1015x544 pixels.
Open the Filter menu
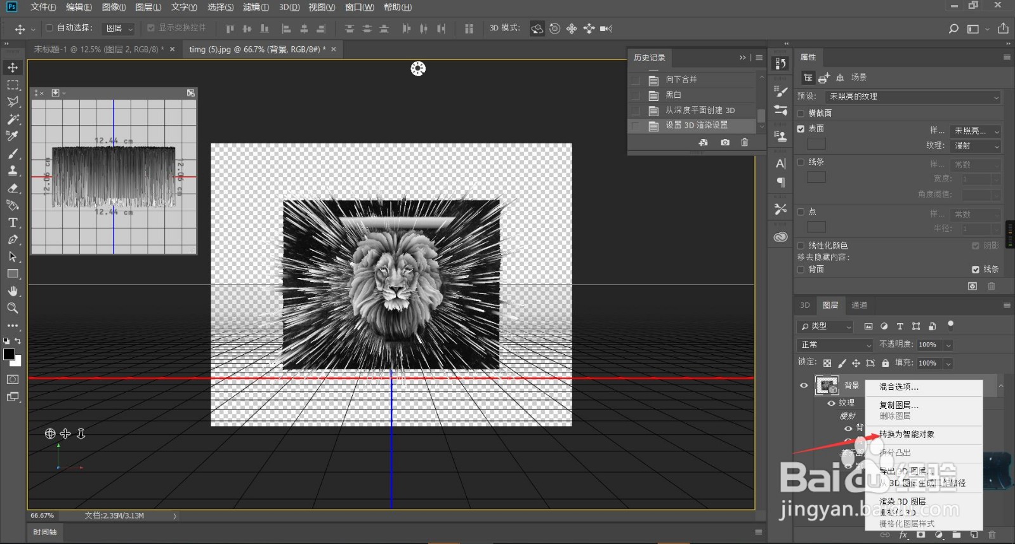256,7
